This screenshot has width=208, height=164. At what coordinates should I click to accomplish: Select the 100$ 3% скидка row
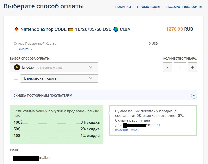point(56,122)
